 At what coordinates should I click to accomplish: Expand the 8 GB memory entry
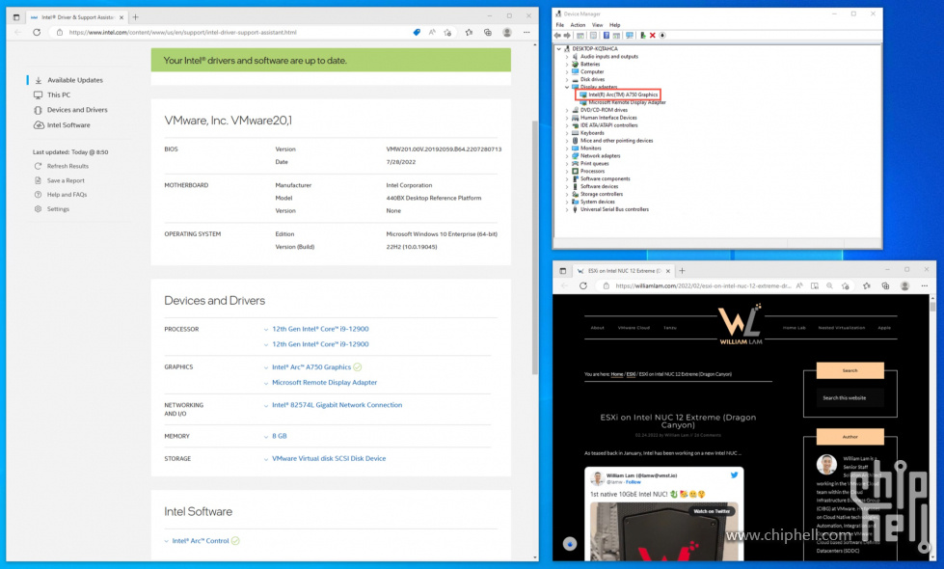pyautogui.click(x=266, y=437)
